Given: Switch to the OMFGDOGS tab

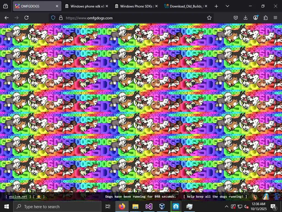Looking at the screenshot, I should point(37,6).
